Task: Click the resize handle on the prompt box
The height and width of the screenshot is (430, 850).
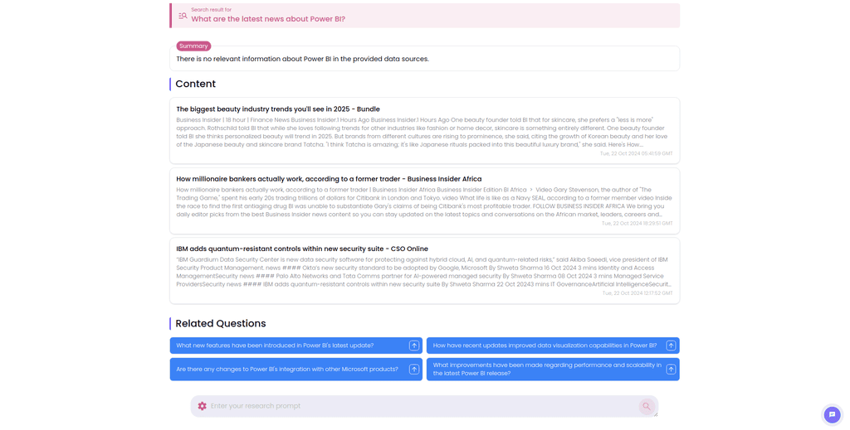Action: [x=655, y=413]
